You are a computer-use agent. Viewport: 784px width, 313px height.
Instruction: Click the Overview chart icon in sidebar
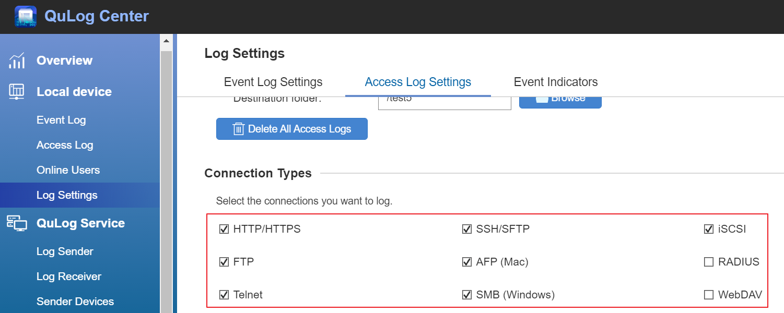click(17, 61)
